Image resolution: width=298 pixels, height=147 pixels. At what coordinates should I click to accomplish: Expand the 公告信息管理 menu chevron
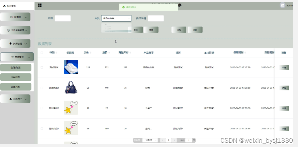26,30
